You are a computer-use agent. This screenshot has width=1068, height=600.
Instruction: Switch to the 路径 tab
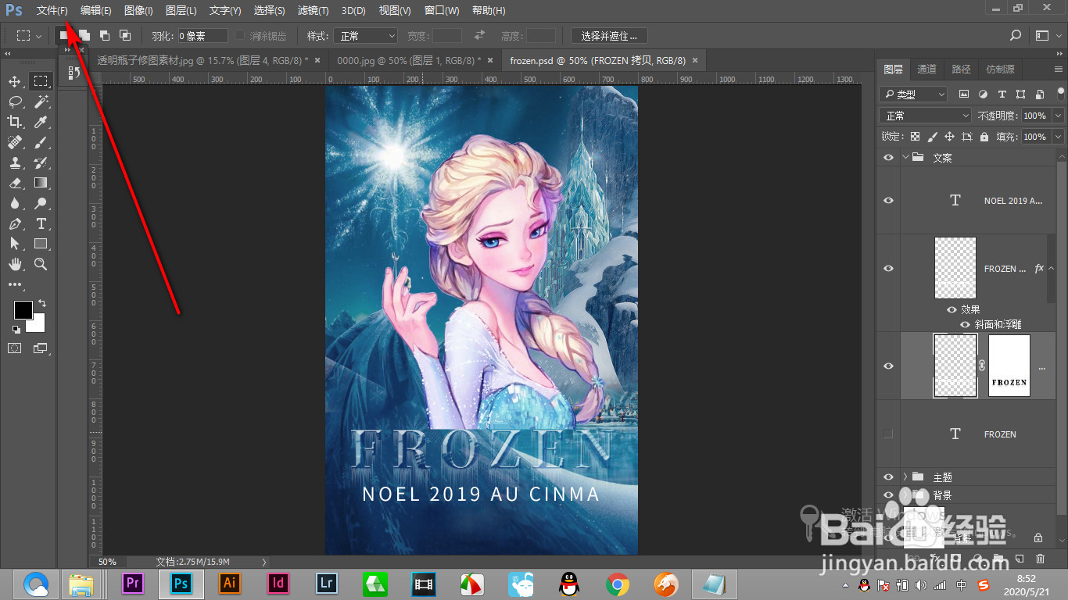coord(961,69)
